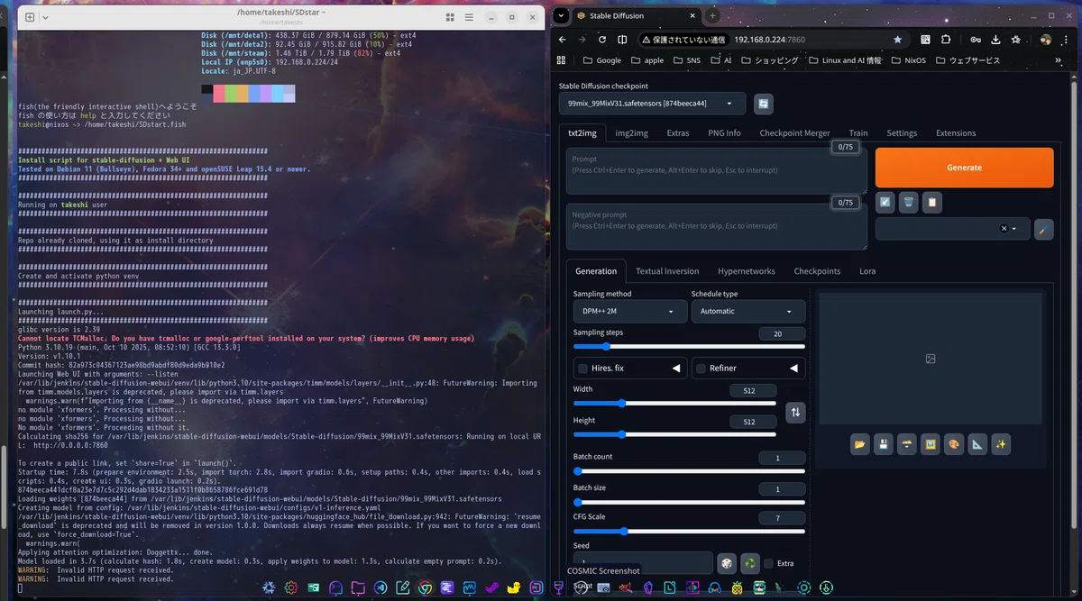Expand the Hires. fix section arrow
Image resolution: width=1082 pixels, height=601 pixels.
pos(676,369)
